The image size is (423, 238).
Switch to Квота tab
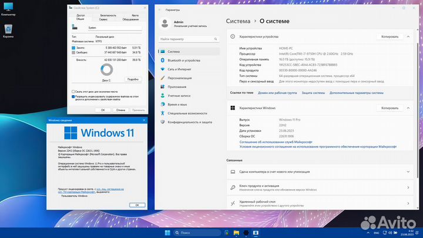(135, 15)
